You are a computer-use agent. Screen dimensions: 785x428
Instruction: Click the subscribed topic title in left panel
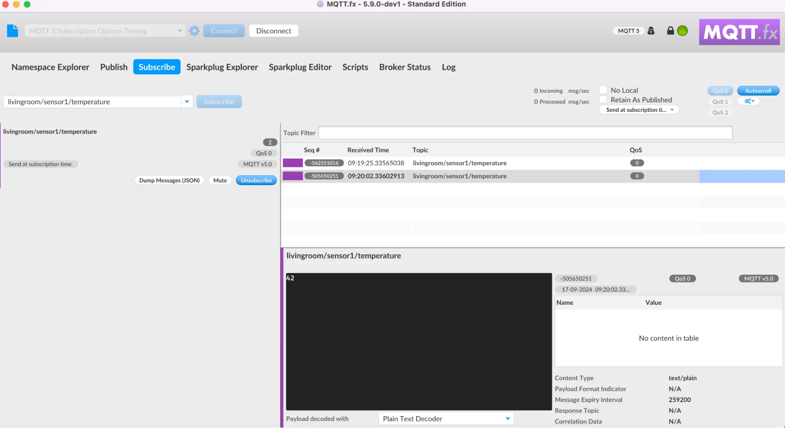(x=50, y=132)
